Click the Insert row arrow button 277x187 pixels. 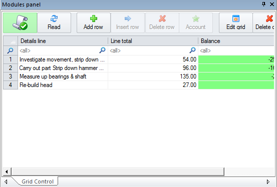coord(128,23)
